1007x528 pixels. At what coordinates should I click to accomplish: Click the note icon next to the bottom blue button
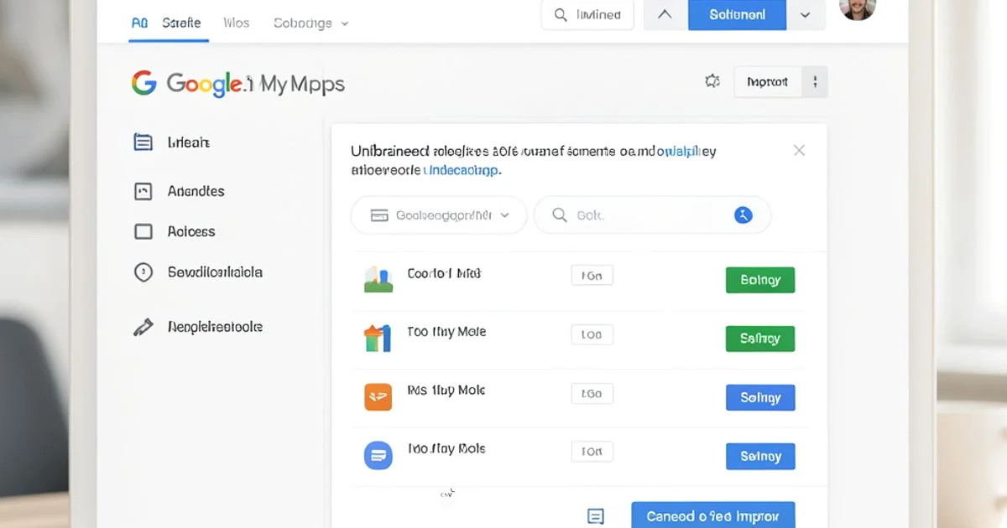click(597, 515)
